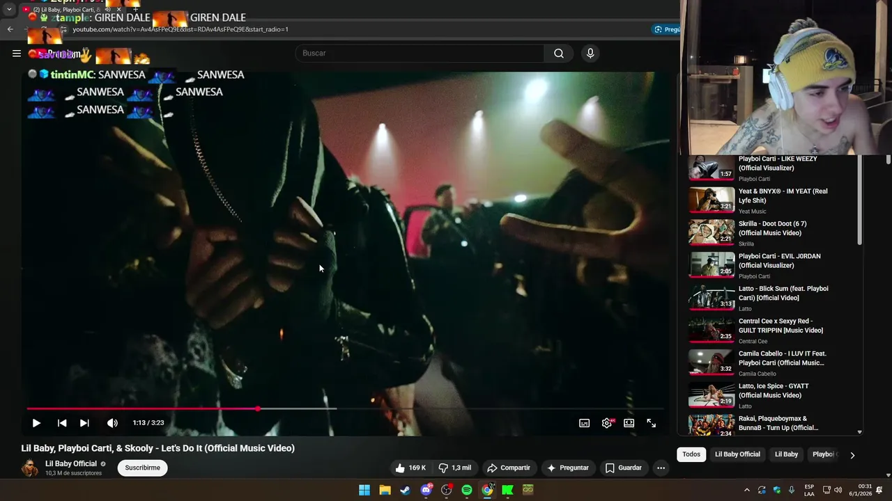Dislike the video thumbs down
The height and width of the screenshot is (501, 892).
pos(454,468)
